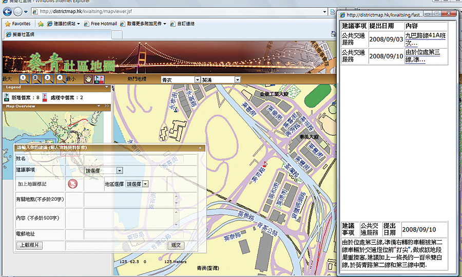Click the red flag marker on the map
Viewport: 462px width, 277px height.
tap(264, 164)
